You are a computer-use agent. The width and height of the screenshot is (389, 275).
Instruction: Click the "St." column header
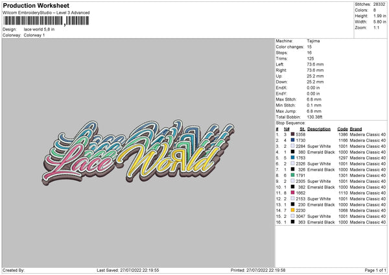pyautogui.click(x=302, y=129)
